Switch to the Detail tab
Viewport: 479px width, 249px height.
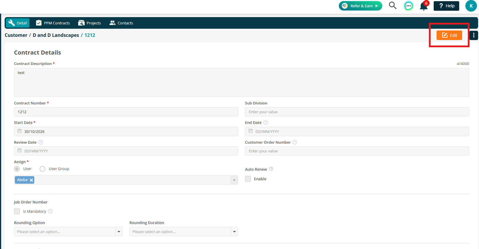tap(18, 23)
